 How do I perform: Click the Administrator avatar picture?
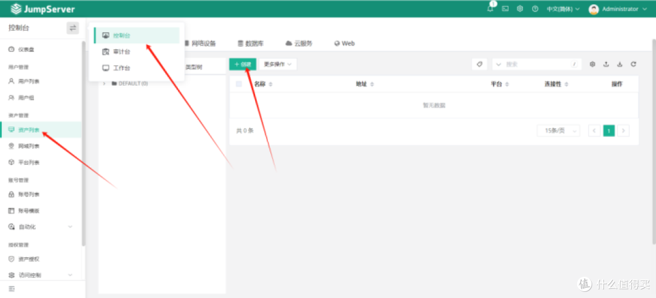593,9
